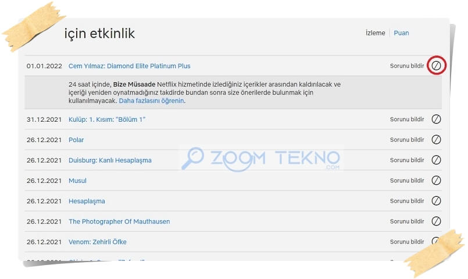Remove Polar from viewing activity
The height and width of the screenshot is (279, 468).
coord(436,139)
